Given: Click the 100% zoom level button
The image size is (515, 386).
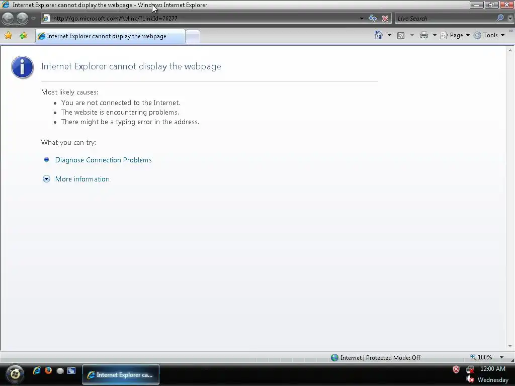Looking at the screenshot, I should [481, 357].
